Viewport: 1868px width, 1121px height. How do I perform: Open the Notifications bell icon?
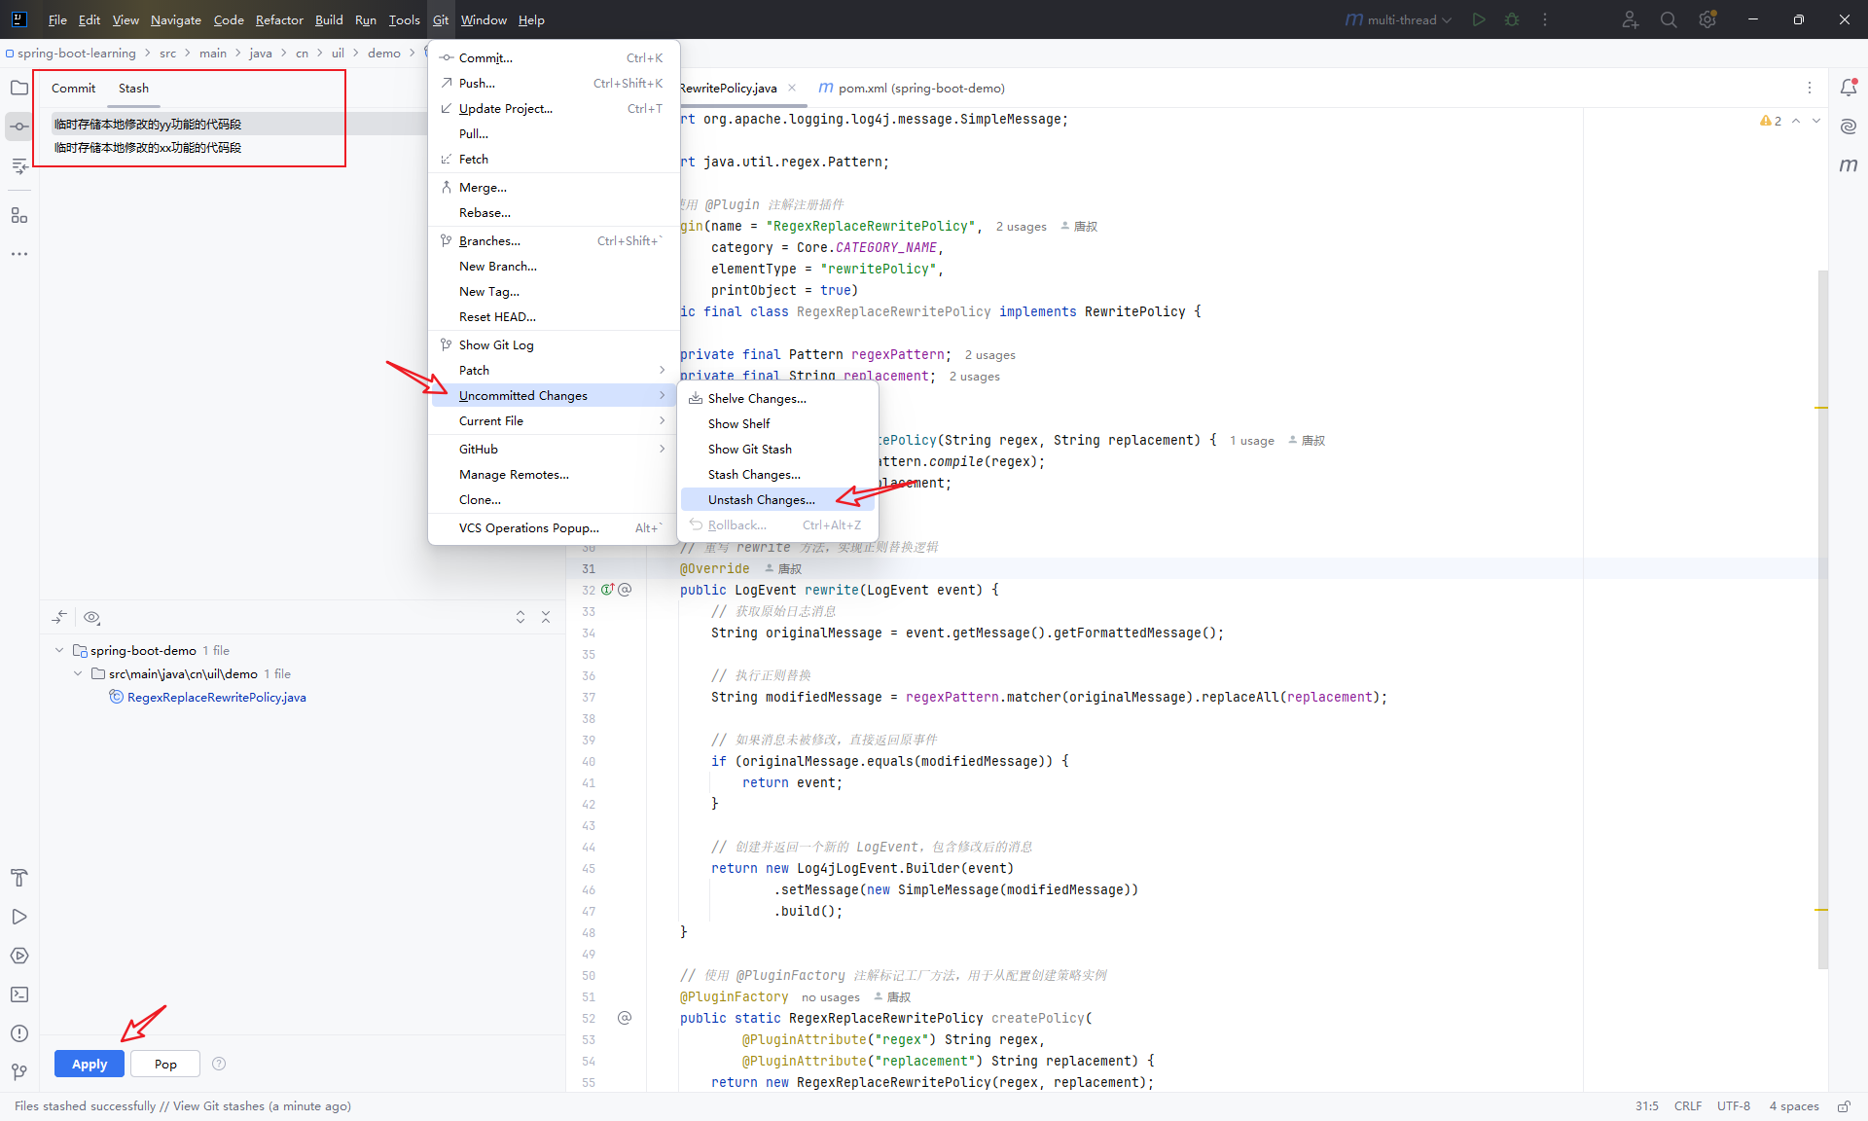(x=1849, y=88)
